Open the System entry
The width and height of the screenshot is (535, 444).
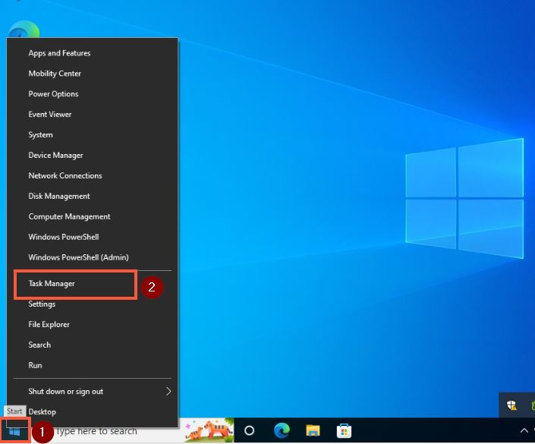click(92, 135)
